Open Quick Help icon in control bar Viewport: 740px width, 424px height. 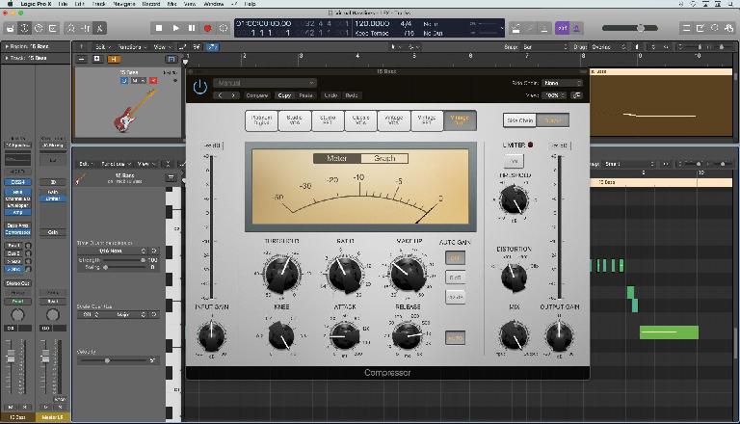[x=39, y=28]
